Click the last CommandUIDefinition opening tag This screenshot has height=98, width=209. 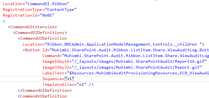(x=42, y=96)
